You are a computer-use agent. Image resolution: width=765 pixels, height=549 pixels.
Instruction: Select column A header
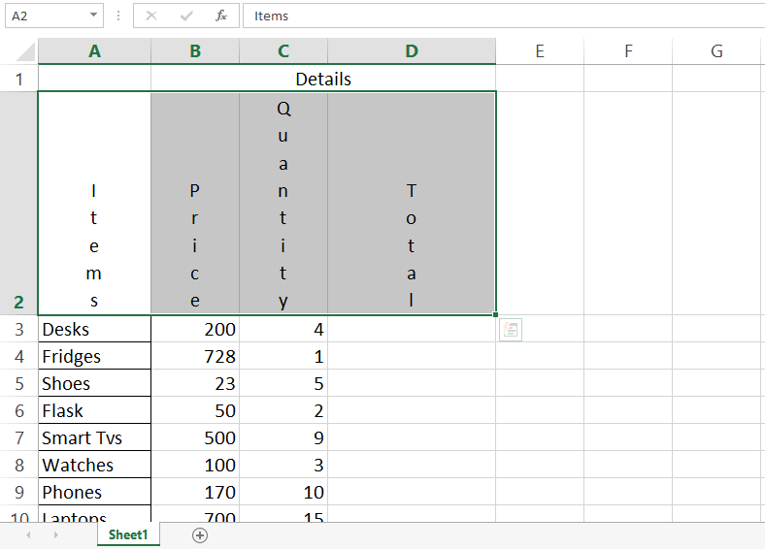point(94,51)
